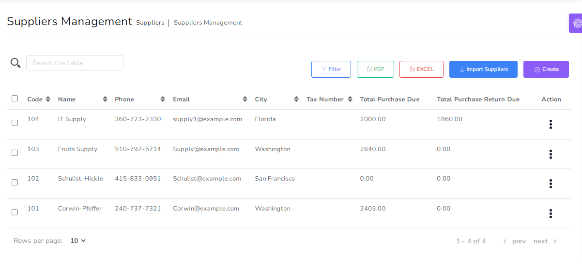Viewport: 582px width, 267px height.
Task: Click the Import Suppliers button
Action: pyautogui.click(x=483, y=69)
